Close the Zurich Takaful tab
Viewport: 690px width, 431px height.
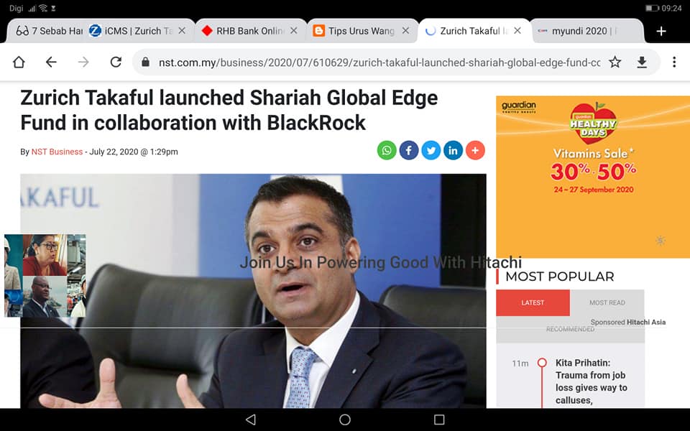517,31
